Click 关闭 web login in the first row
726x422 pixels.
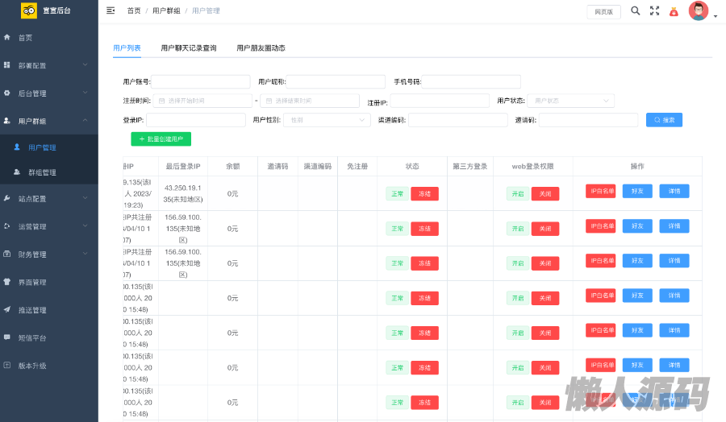545,193
